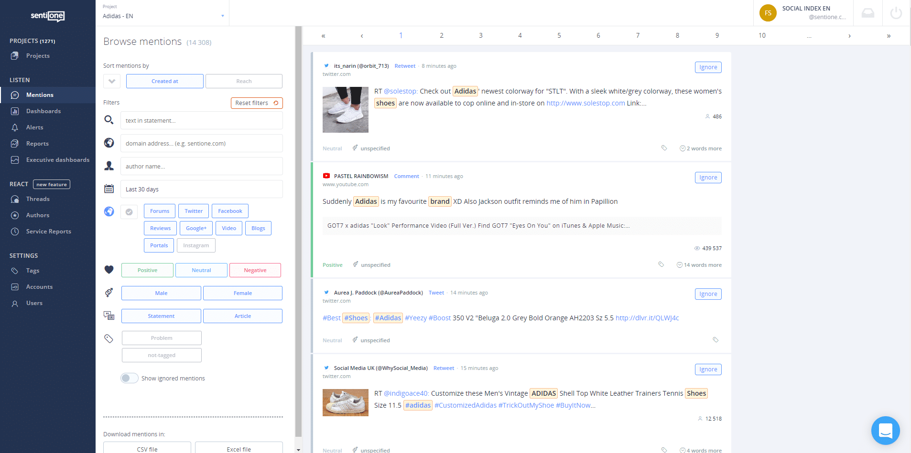The image size is (911, 453).
Task: Open Alerts in the sidebar
Action: (48, 127)
